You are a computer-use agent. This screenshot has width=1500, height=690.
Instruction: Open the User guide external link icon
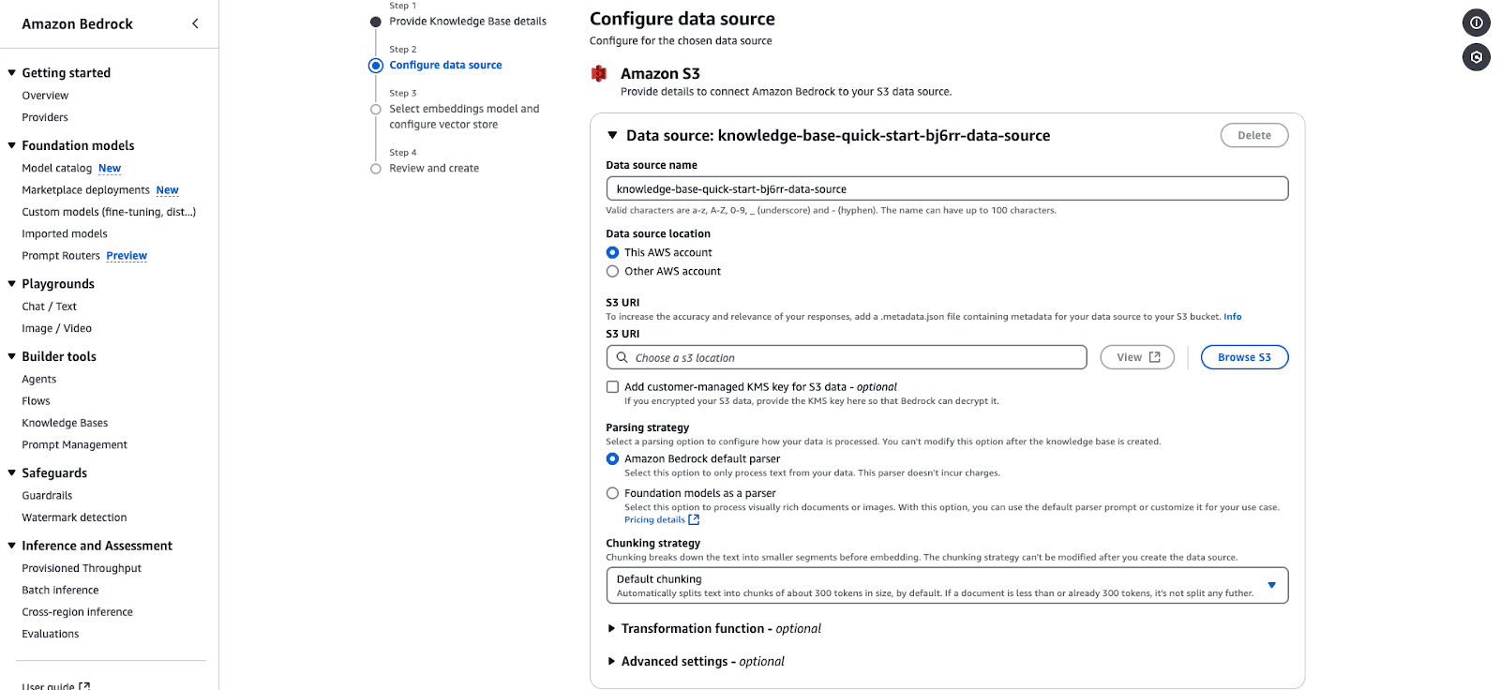pos(84,686)
